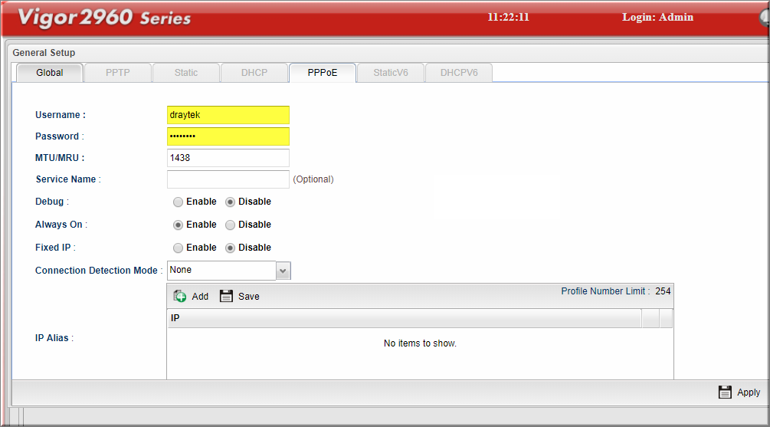Click the Add icon in IP Alias
The image size is (770, 427).
click(x=180, y=297)
